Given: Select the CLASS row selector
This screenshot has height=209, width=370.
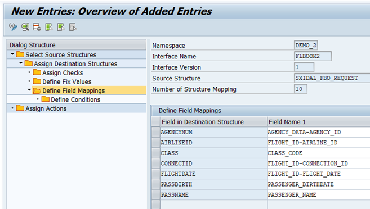Looking at the screenshot, I should pyautogui.click(x=156, y=153).
